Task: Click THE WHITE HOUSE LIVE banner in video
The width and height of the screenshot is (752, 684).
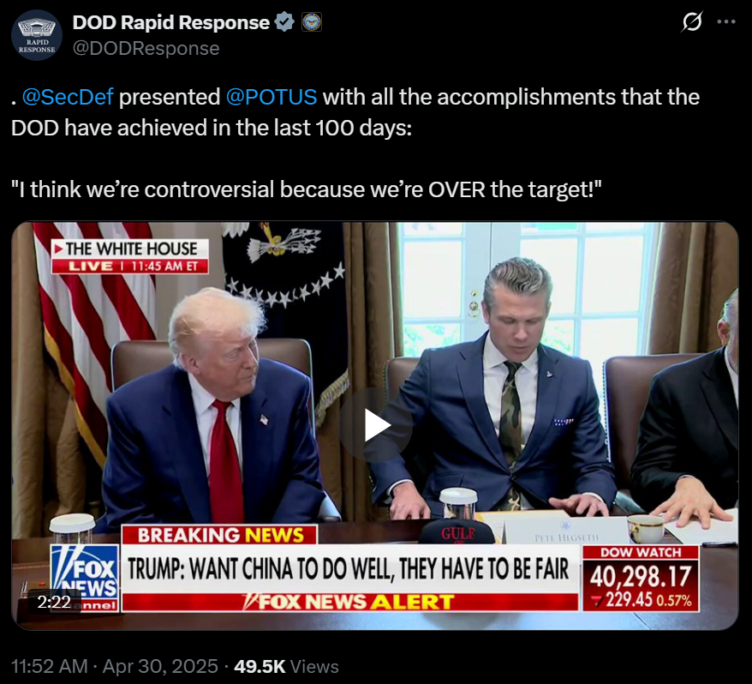Action: tap(130, 256)
